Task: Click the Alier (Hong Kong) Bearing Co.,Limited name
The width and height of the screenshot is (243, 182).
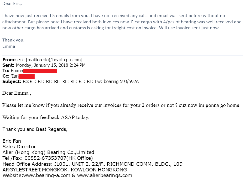Action: pos(48,152)
